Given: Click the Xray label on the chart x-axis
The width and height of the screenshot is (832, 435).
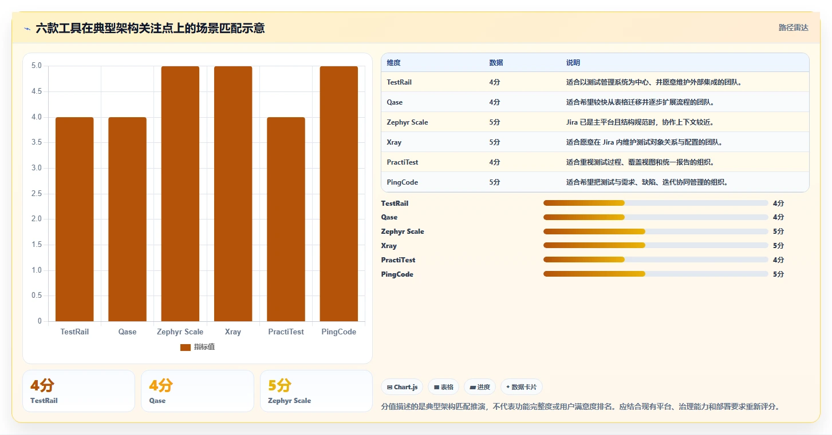Looking at the screenshot, I should pos(233,332).
